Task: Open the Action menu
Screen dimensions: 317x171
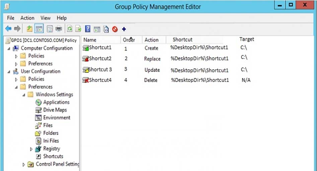Action: pyautogui.click(x=27, y=18)
